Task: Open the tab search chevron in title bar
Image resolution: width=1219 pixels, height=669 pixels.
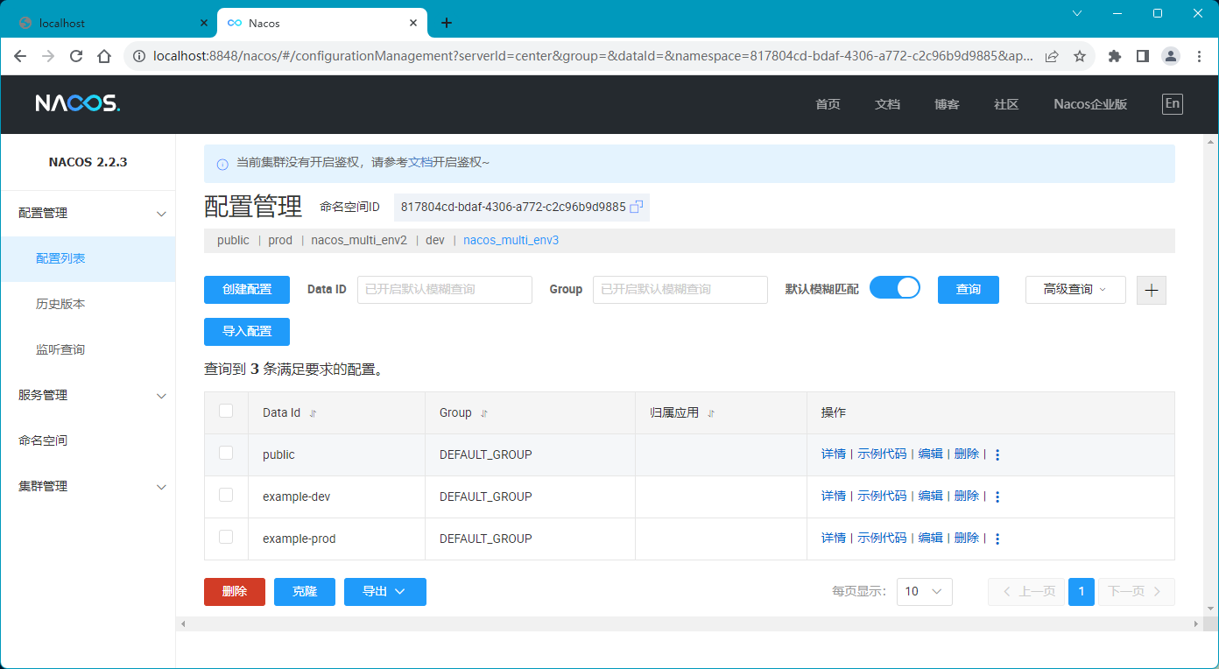Action: [1077, 13]
